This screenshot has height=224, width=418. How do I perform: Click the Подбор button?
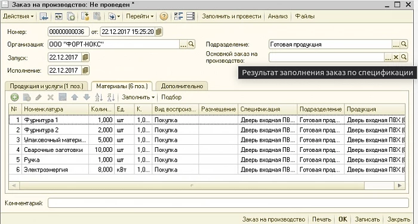(171, 97)
